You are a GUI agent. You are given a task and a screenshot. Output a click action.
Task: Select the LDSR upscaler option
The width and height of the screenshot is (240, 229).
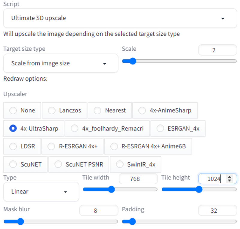coord(22,146)
